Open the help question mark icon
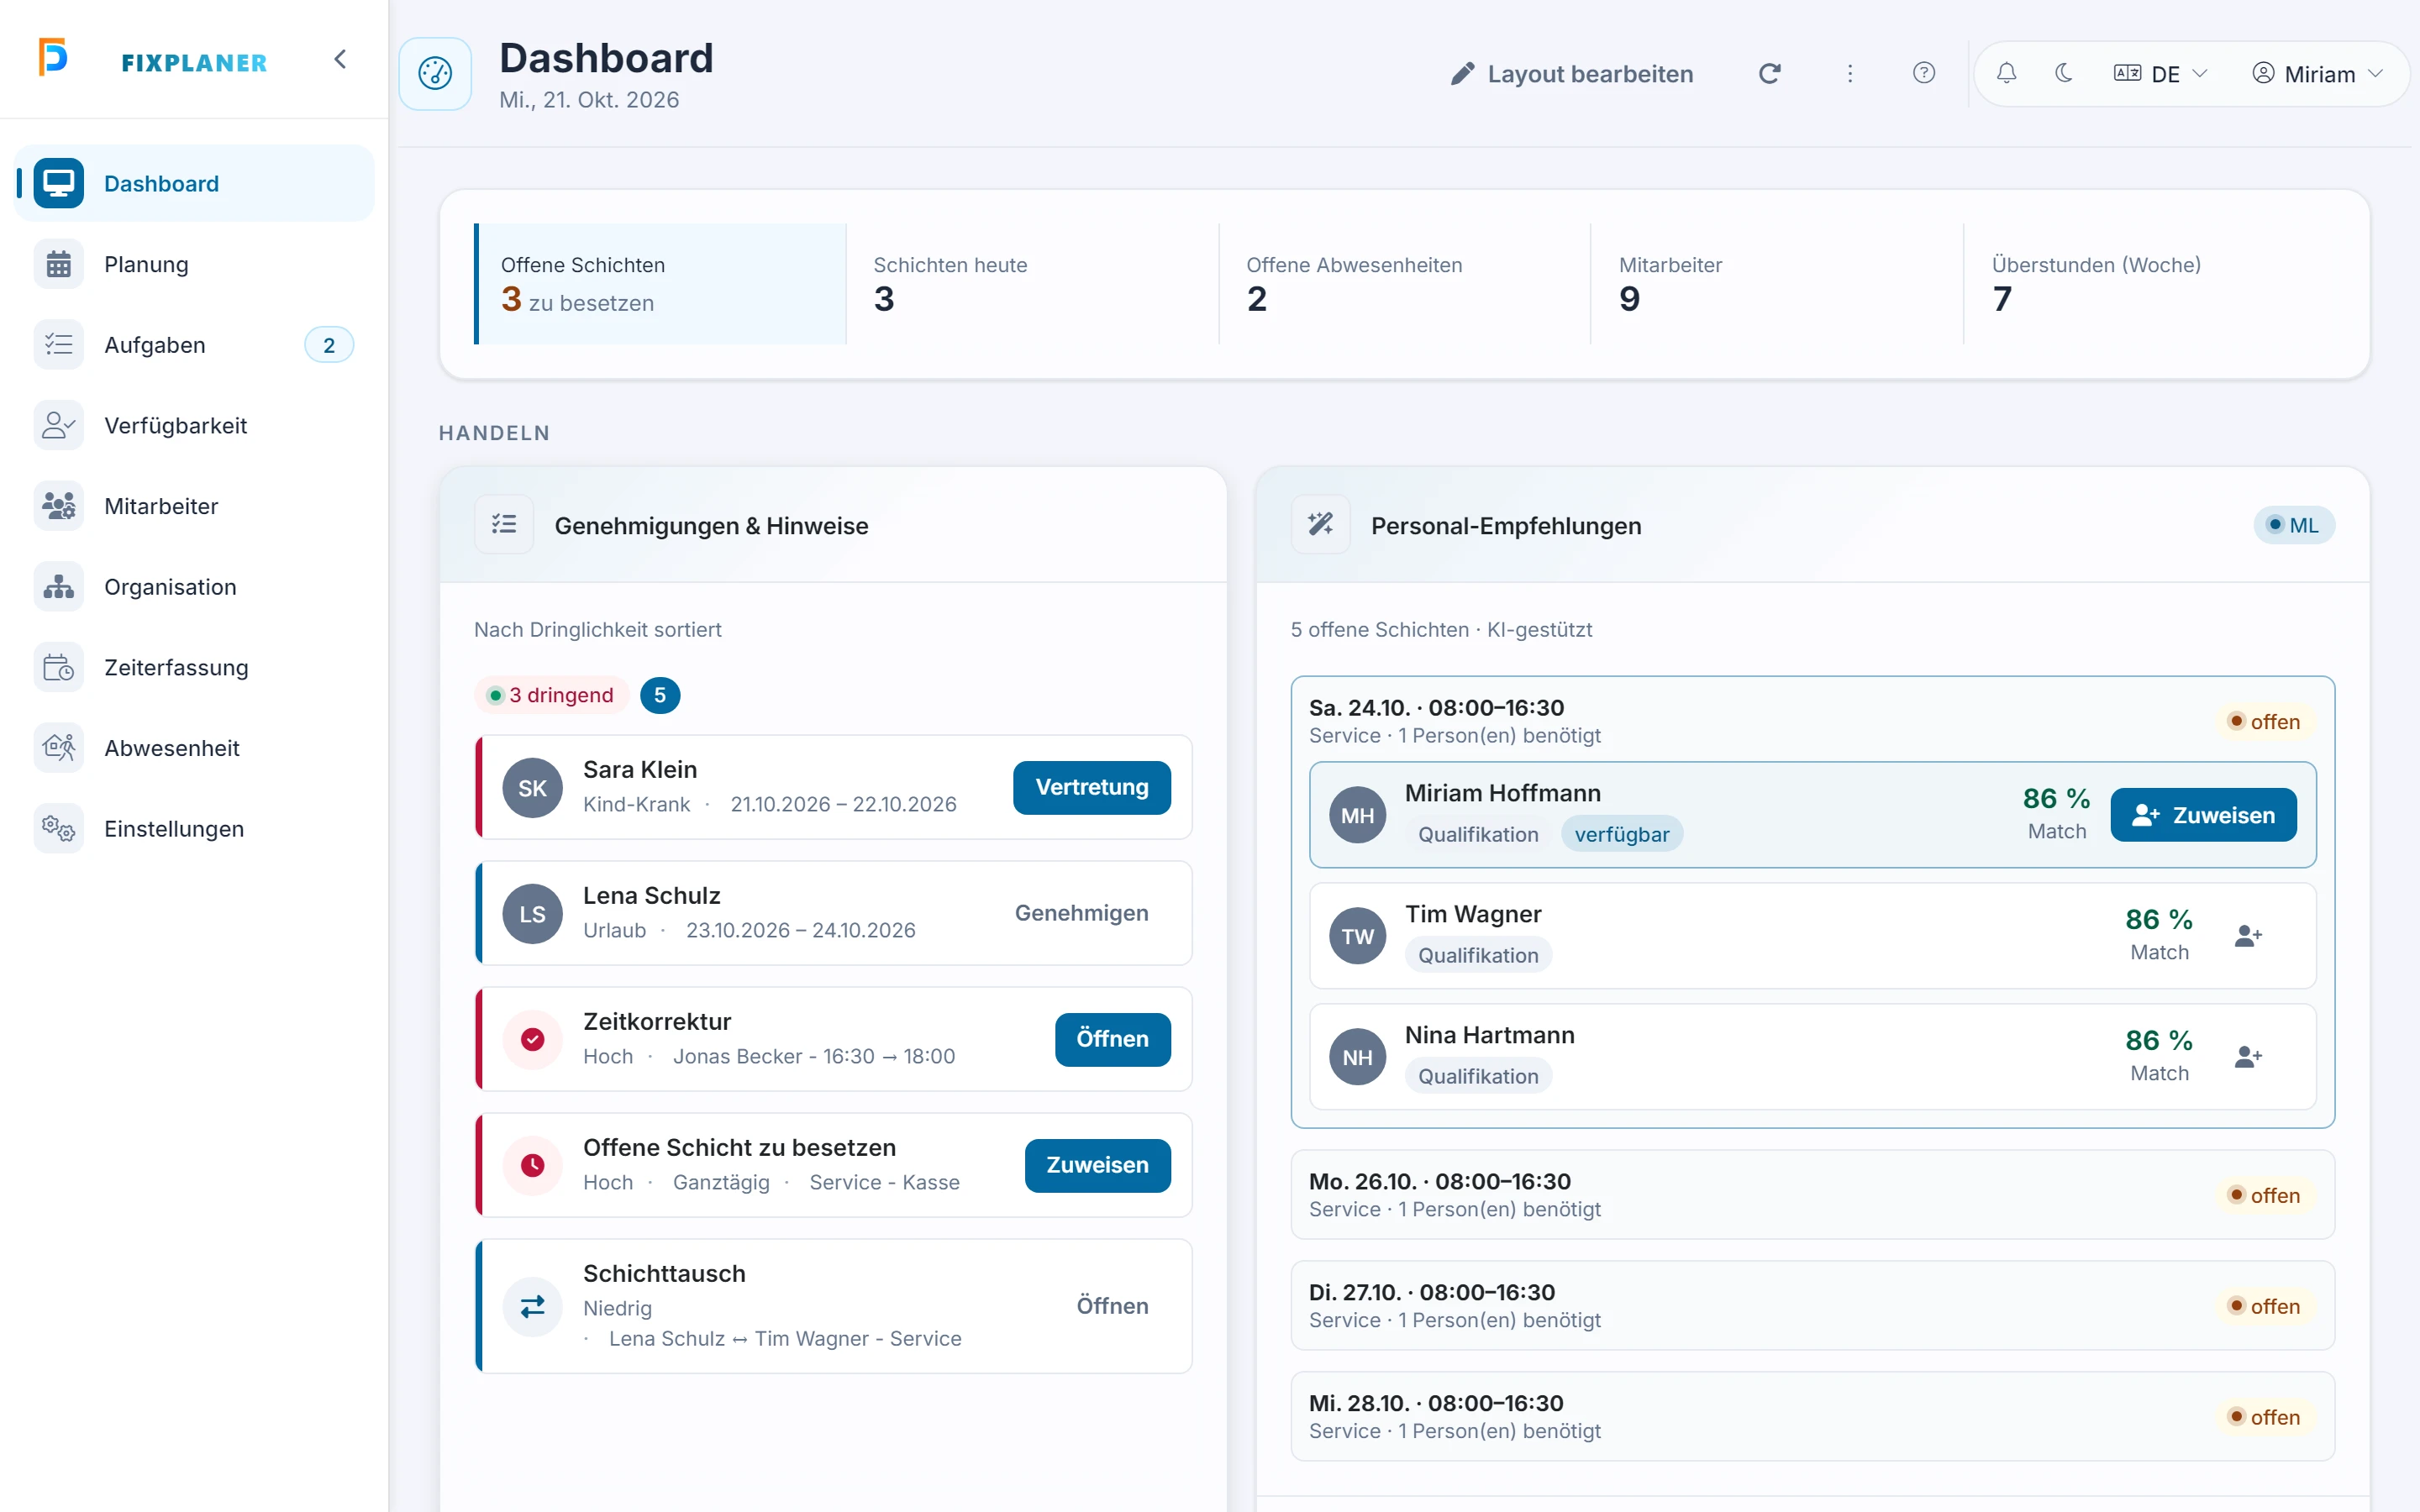Image resolution: width=2420 pixels, height=1512 pixels. (1923, 73)
